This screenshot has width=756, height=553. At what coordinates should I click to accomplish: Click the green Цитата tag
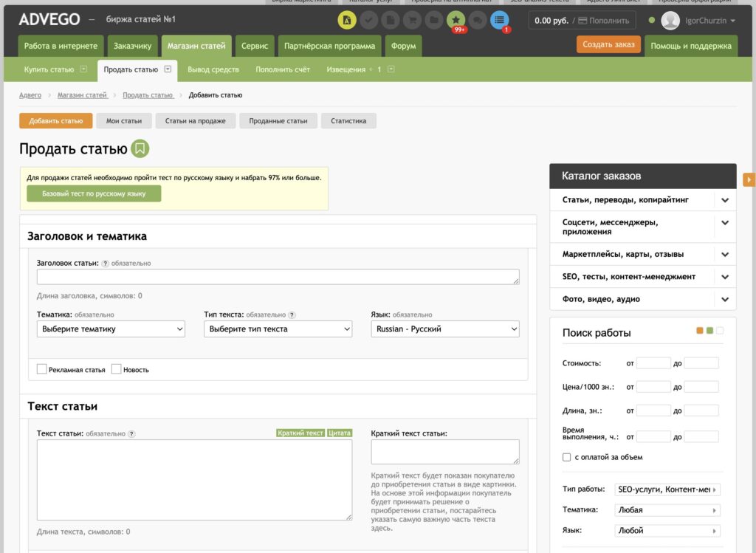tap(340, 433)
